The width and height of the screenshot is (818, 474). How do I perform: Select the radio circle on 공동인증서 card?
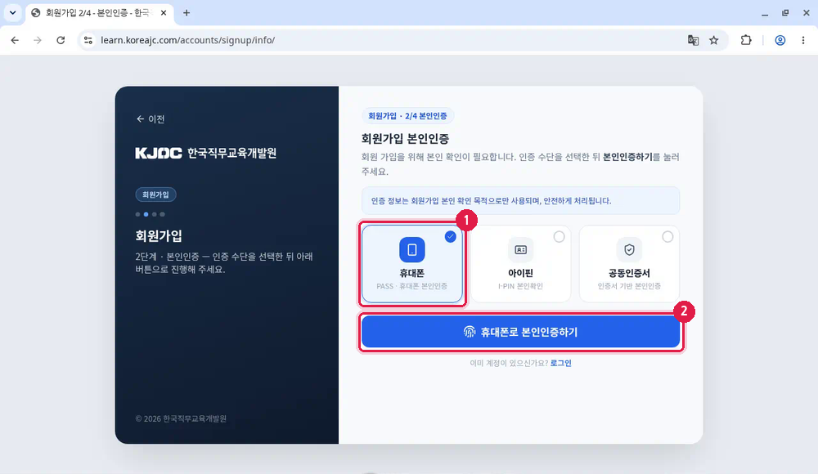(x=667, y=237)
